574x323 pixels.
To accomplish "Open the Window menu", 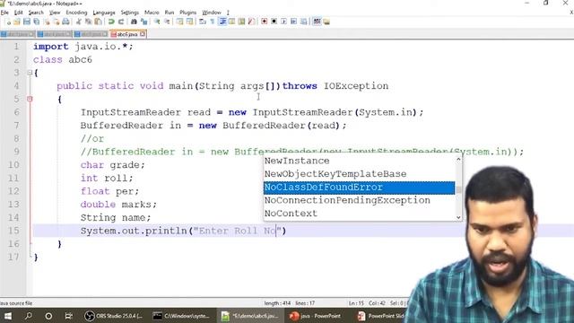I will [212, 13].
